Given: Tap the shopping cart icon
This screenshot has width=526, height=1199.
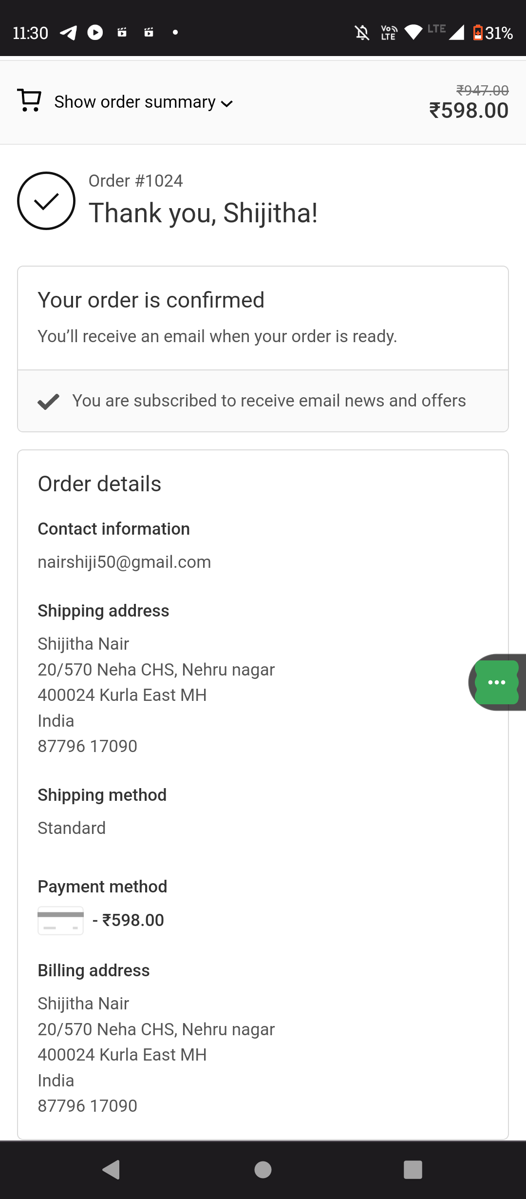Looking at the screenshot, I should coord(29,100).
